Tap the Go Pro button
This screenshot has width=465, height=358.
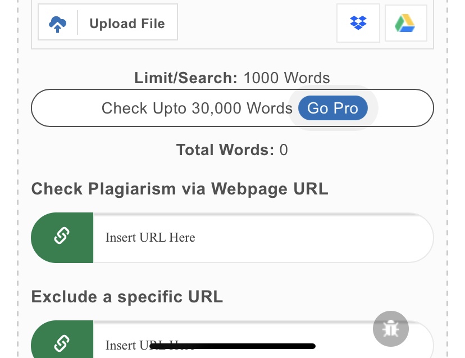coord(332,108)
